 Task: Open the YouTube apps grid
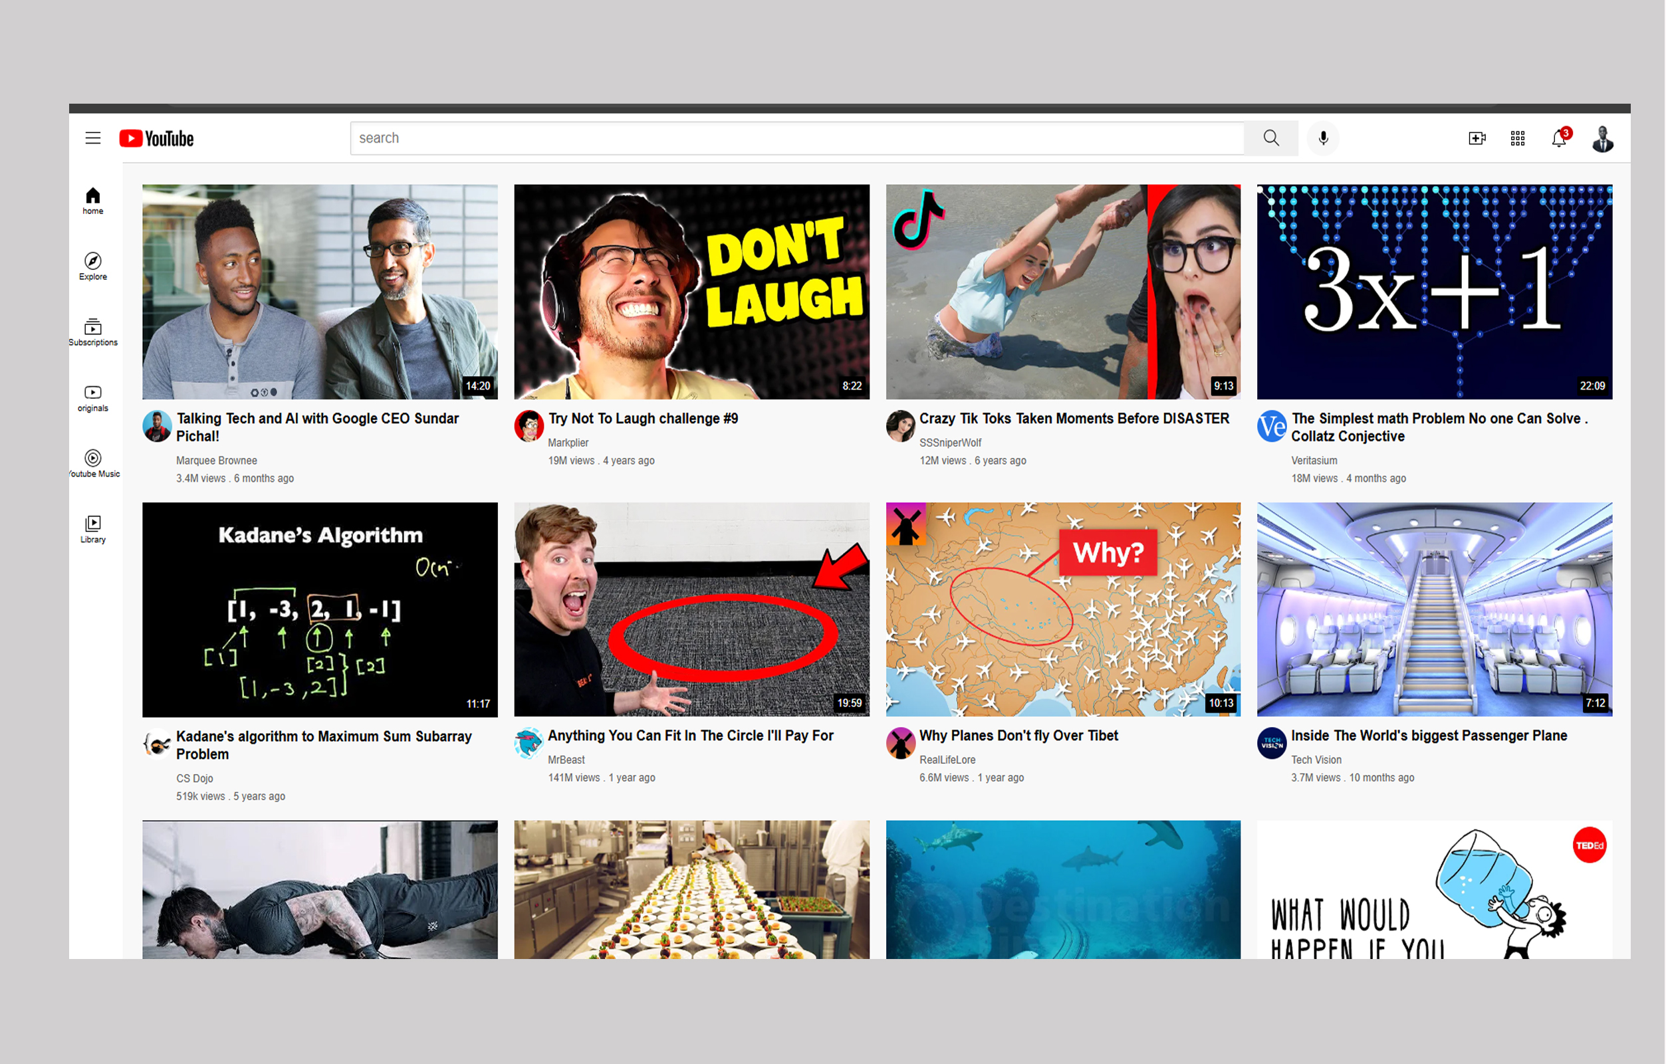coord(1518,138)
